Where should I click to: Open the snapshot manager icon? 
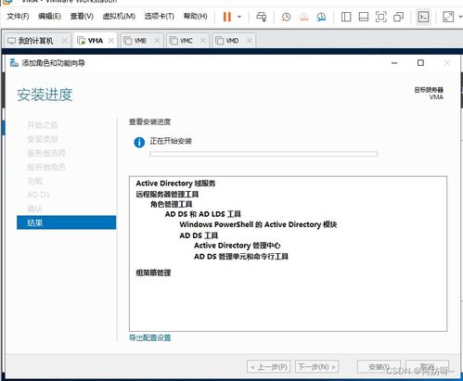point(321,17)
